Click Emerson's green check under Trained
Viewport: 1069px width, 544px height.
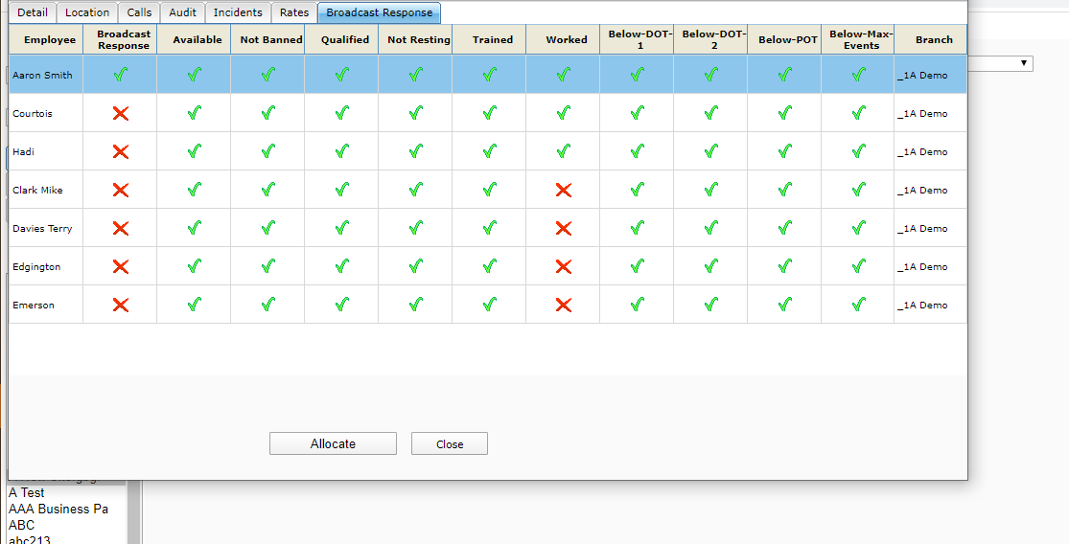point(489,306)
